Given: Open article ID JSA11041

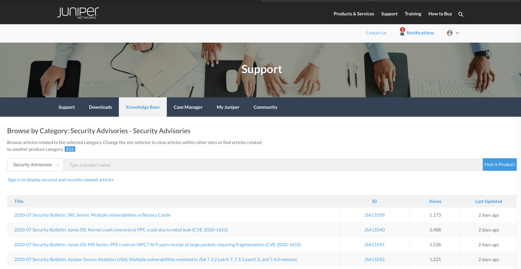Looking at the screenshot, I should pos(374,245).
